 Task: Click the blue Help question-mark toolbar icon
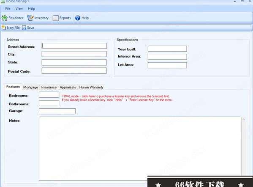78,18
